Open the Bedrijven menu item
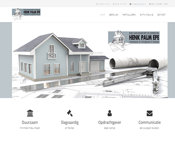175x143 pixels. coord(114,15)
